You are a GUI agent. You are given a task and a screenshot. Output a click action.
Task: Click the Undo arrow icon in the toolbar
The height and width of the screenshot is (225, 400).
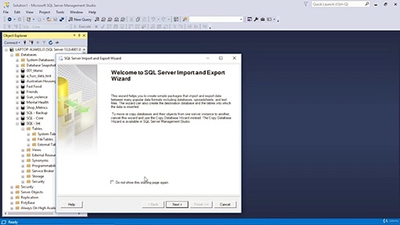point(153,19)
